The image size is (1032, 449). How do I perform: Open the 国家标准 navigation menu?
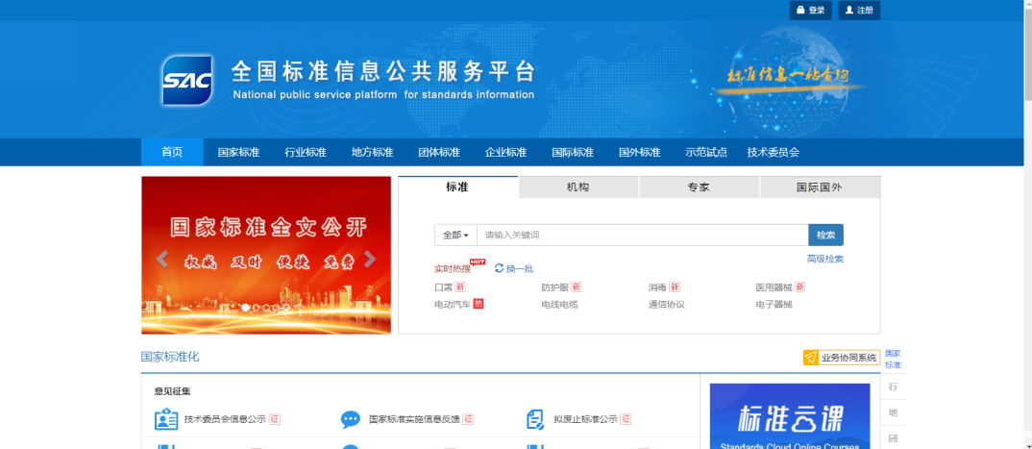[238, 152]
